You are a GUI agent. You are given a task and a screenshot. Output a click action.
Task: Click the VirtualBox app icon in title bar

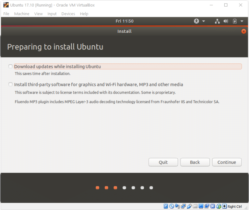(x=6, y=5)
